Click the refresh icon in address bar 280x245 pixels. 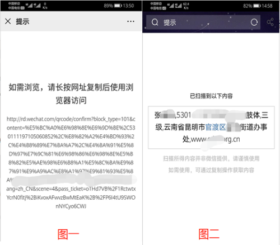coord(254,22)
